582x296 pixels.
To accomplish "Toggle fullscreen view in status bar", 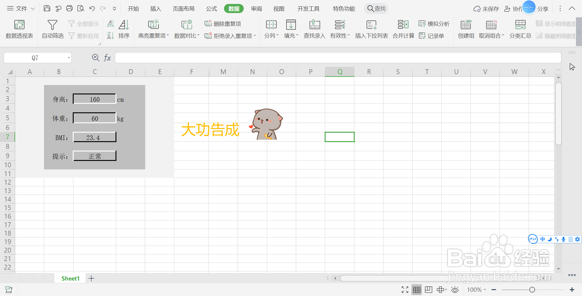I will (x=405, y=290).
